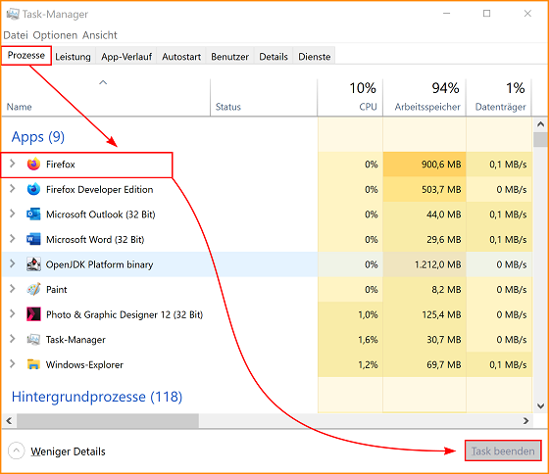This screenshot has height=474, width=549.
Task: Sort by the Arbeitsspeicher column header
Action: 424,97
